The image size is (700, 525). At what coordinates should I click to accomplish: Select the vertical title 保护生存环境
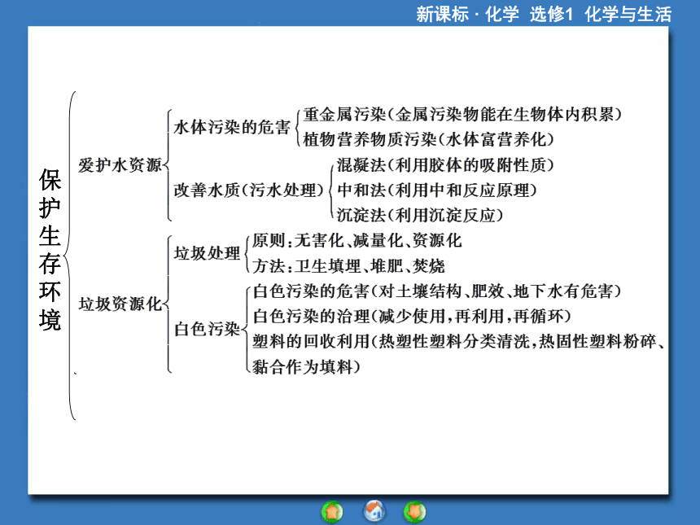click(x=50, y=250)
